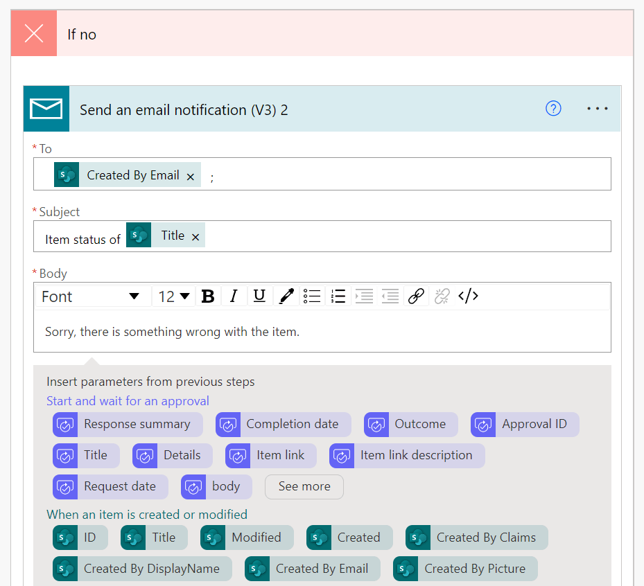
Task: Insert Created parameter
Action: 349,538
